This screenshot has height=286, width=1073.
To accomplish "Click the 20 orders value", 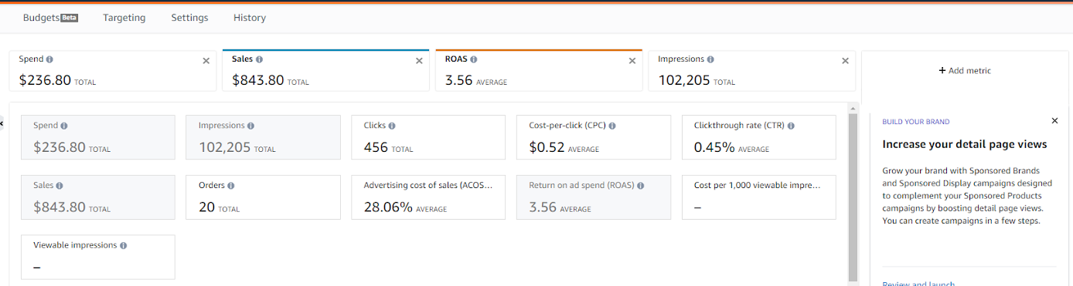I will (x=206, y=207).
